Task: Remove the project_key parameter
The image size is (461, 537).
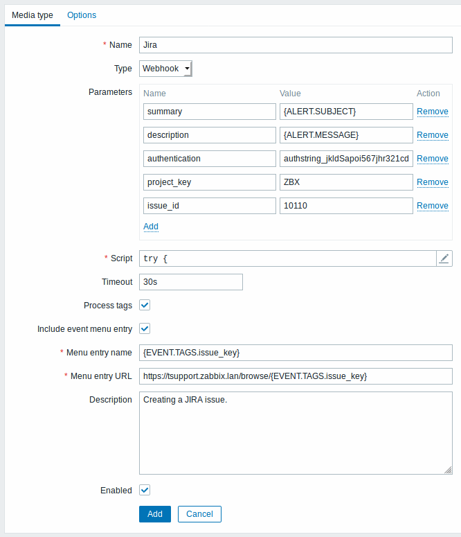Action: click(x=433, y=182)
